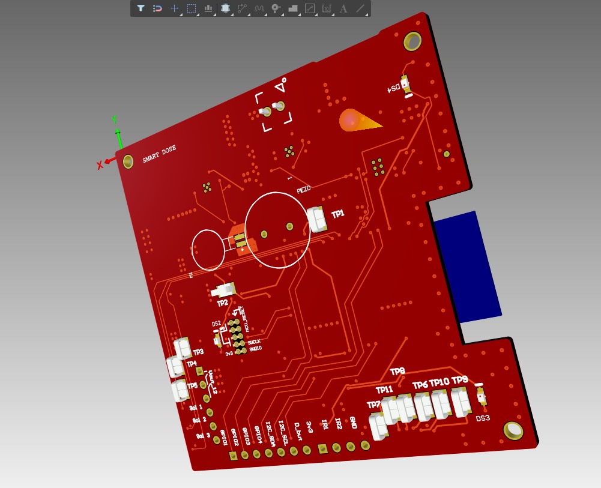Select the TP7 test point component
Viewport: 601px width, 488px height.
click(379, 426)
